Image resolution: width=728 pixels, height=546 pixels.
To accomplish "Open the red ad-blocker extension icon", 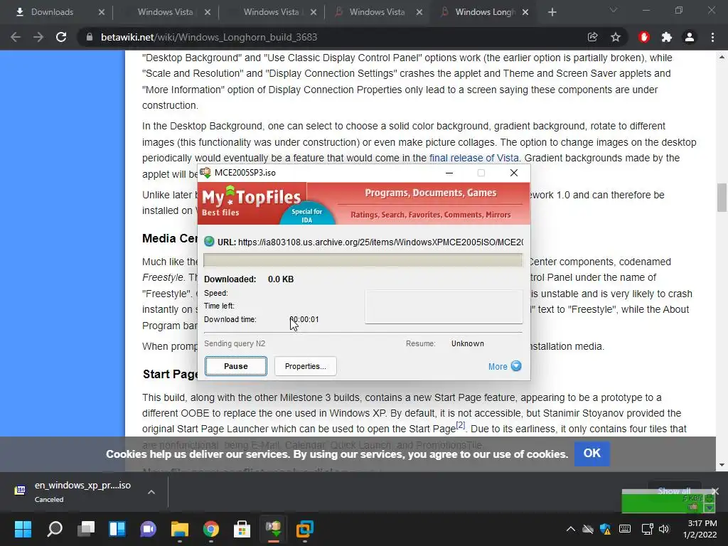I will point(644,37).
